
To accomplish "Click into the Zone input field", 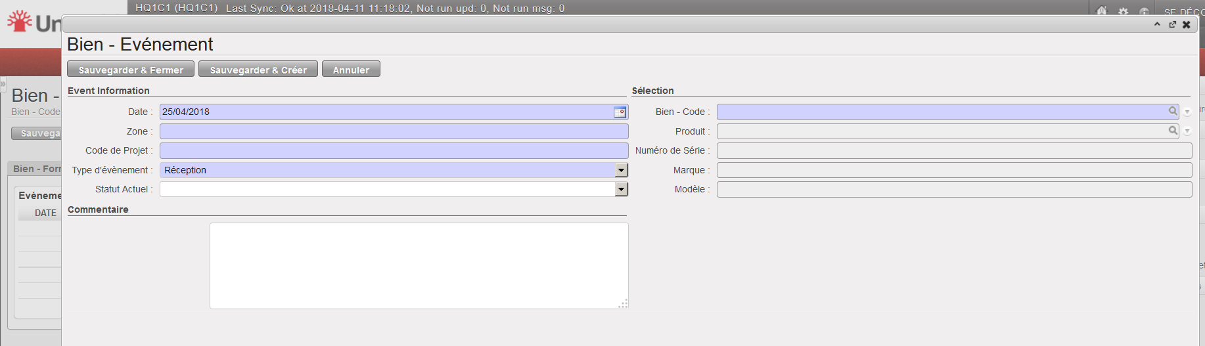I will coord(394,131).
